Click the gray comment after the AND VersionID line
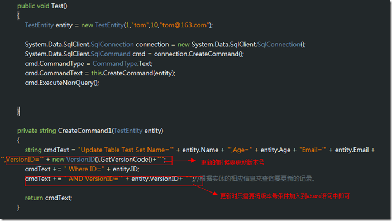Image resolution: width=392 pixels, height=221 pixels. 255,179
